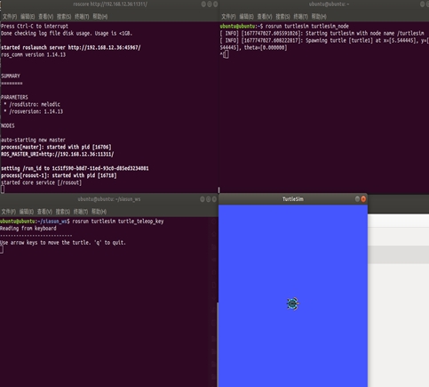Close the roscore terminal window
This screenshot has width=429, height=387.
click(x=216, y=4)
